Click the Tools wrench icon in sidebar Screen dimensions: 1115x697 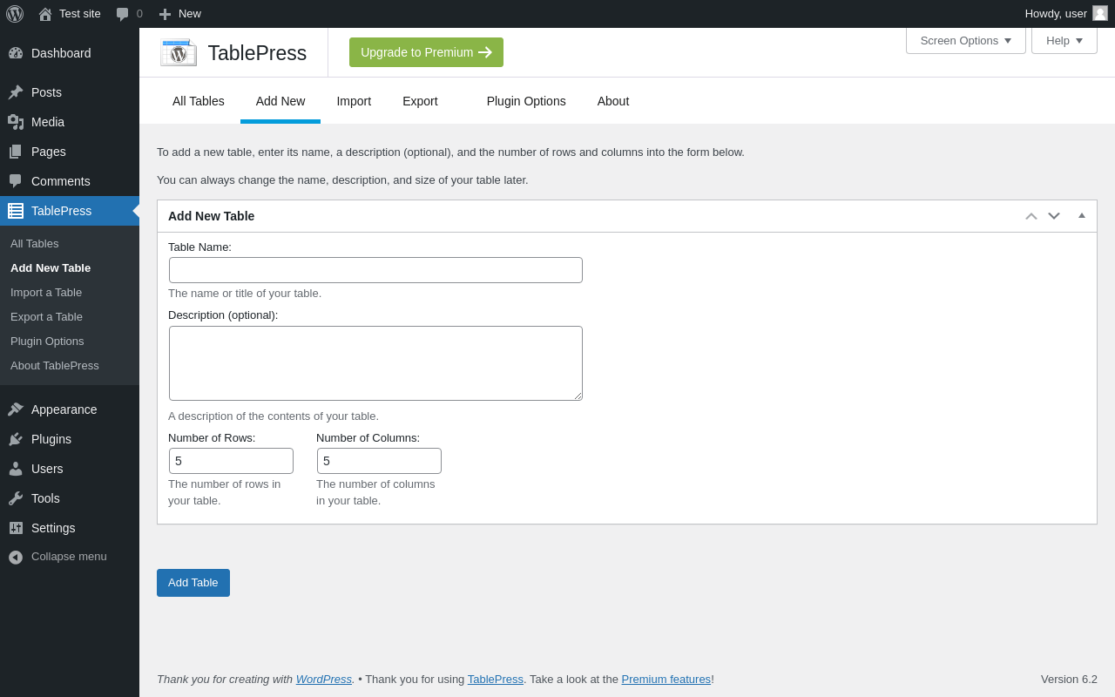point(16,498)
